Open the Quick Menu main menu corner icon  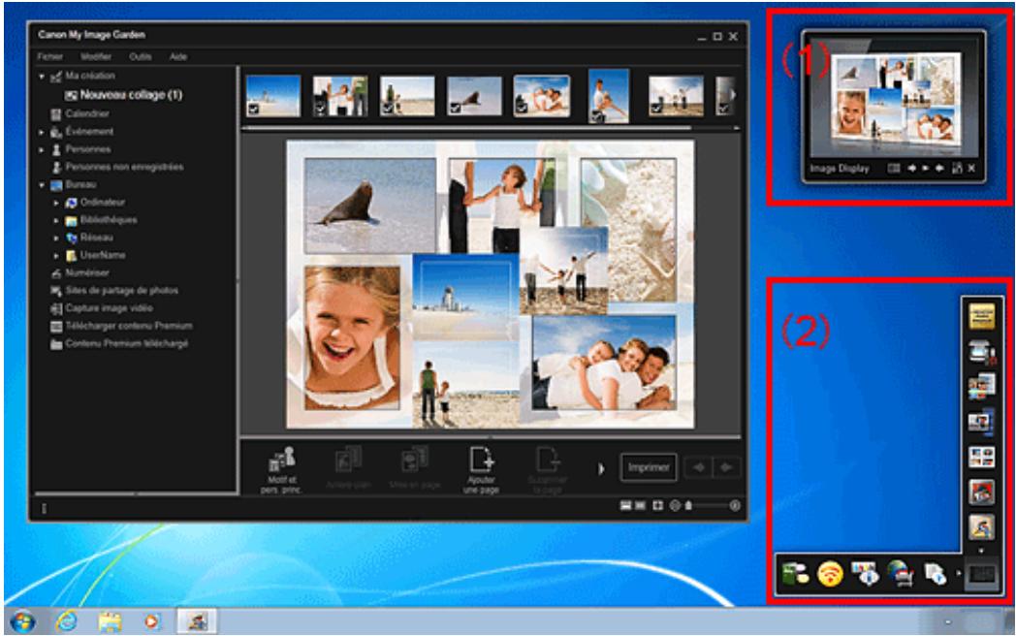coord(981,574)
